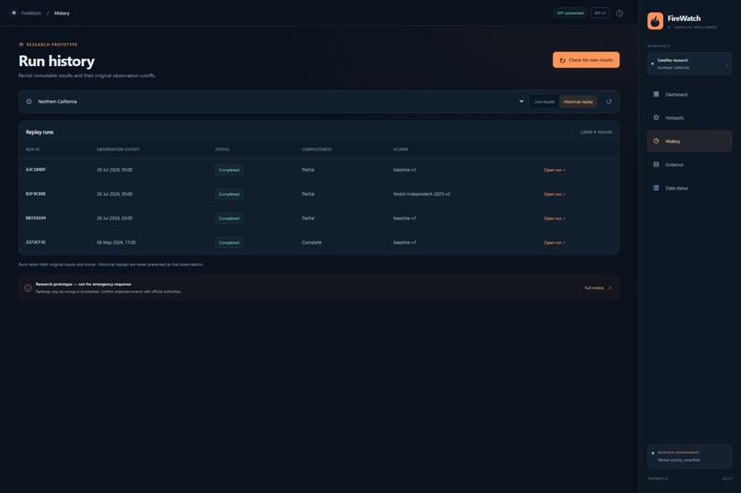The width and height of the screenshot is (741, 493).
Task: Select the Historical replay mode
Action: click(578, 102)
